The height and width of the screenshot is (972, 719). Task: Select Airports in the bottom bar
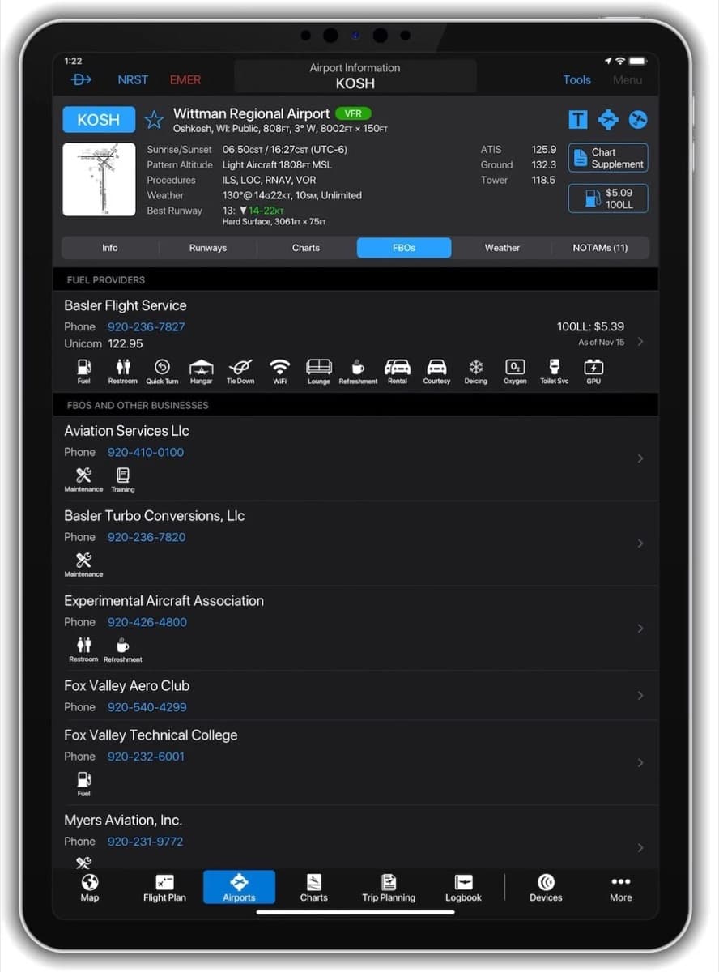[x=239, y=887]
